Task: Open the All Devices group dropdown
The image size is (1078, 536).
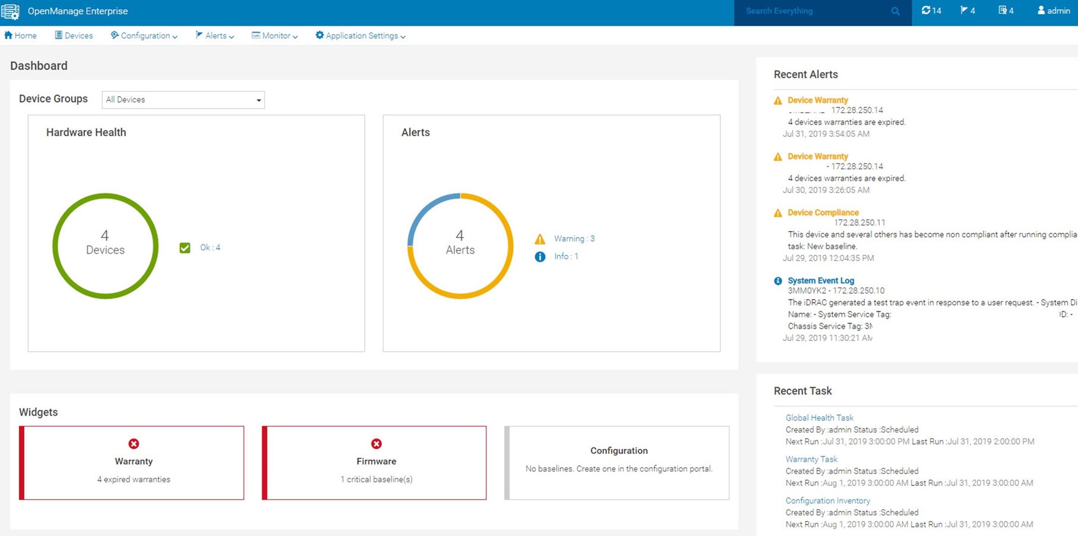Action: [x=183, y=100]
